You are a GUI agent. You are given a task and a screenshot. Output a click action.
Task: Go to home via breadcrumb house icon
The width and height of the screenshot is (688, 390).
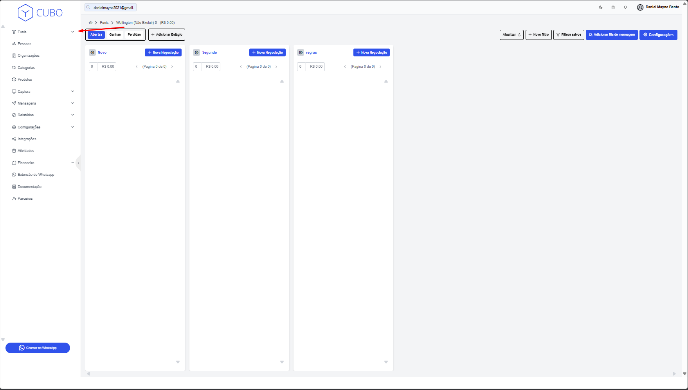[91, 23]
